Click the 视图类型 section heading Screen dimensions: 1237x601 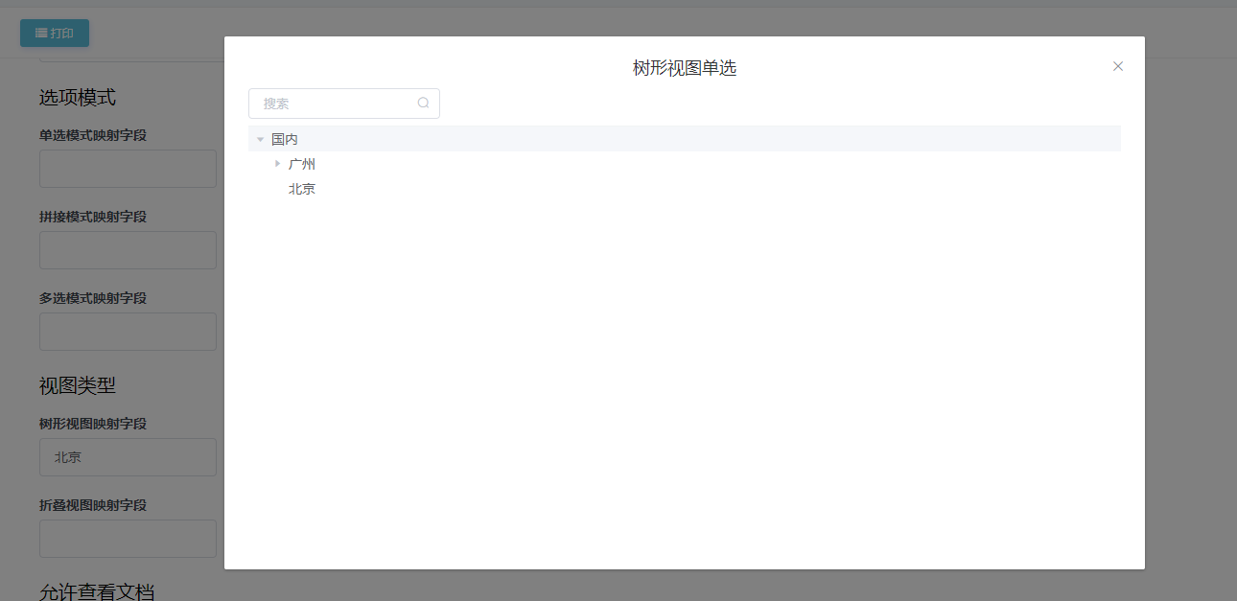[x=78, y=385]
